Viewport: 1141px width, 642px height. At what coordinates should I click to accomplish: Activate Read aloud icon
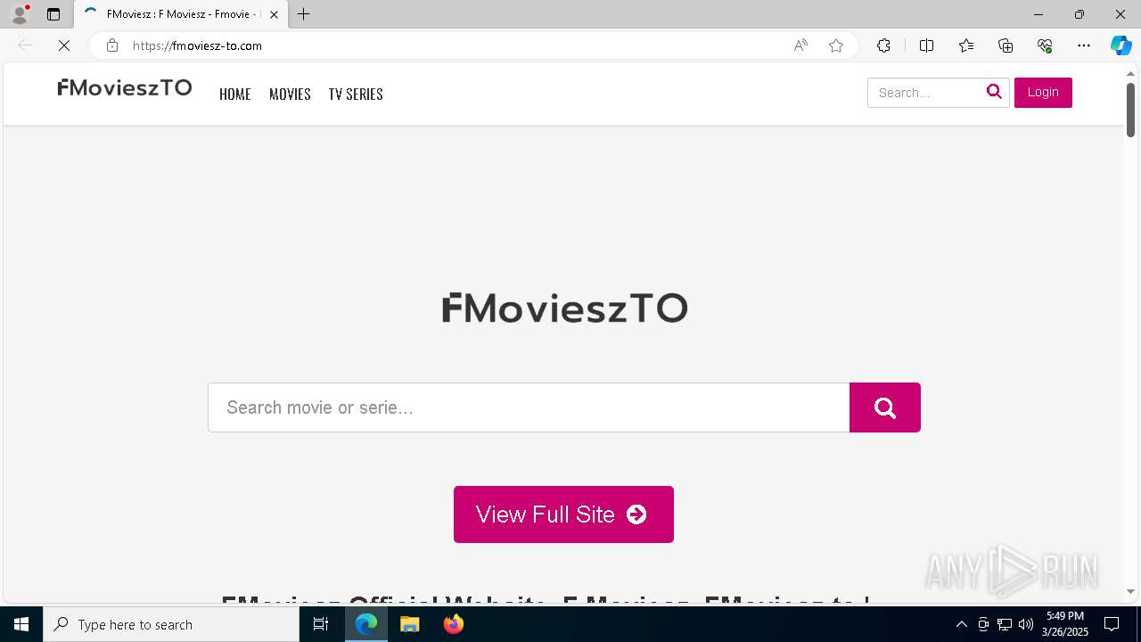coord(800,45)
